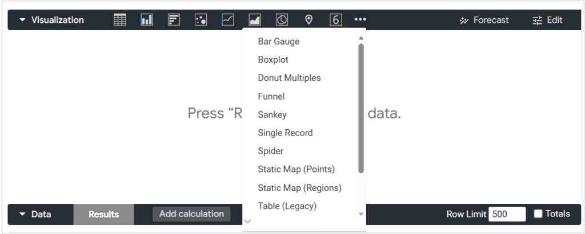Click the Row Limit input field
Screen dimensions: 585x234
coord(506,214)
